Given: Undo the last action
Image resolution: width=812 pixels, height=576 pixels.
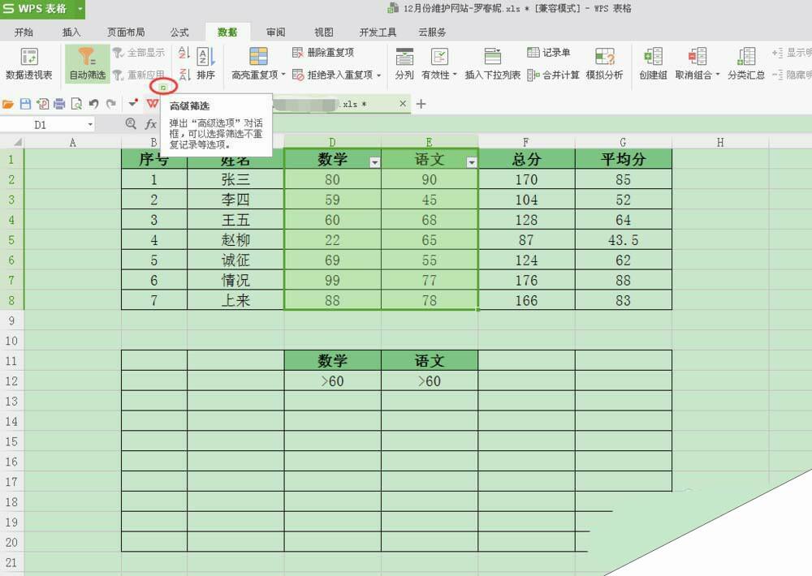Looking at the screenshot, I should pos(93,104).
